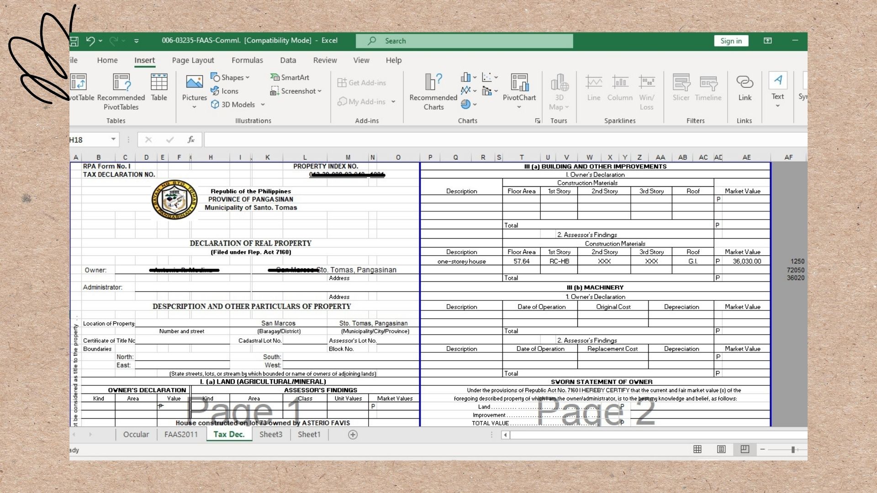877x493 pixels.
Task: Click the Sign in button
Action: pyautogui.click(x=731, y=41)
